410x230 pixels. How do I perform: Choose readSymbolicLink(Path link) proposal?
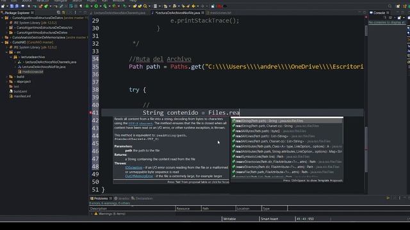287,157
